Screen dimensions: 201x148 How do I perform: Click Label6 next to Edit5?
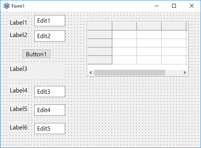click(x=19, y=128)
